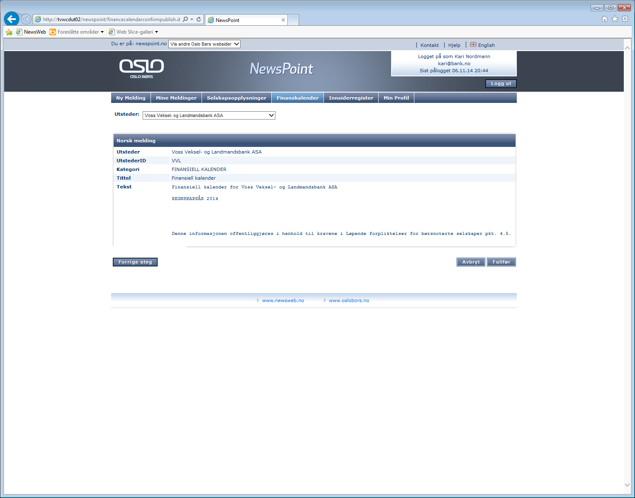Open the Hjelp link
Screen dimensions: 635x498
coord(454,45)
